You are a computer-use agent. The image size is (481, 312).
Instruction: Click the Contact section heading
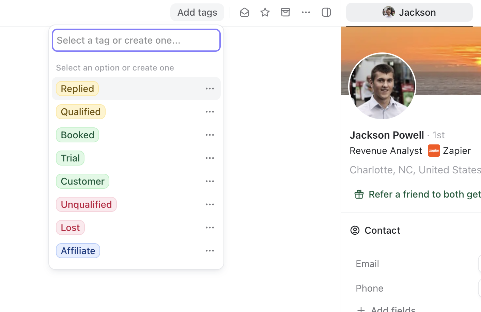tap(382, 230)
